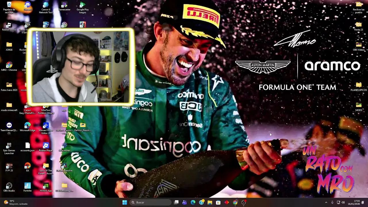Image resolution: width=368 pixels, height=207 pixels.
Task: Open Canon IJ Network Tool shortcut
Action: 46,8
